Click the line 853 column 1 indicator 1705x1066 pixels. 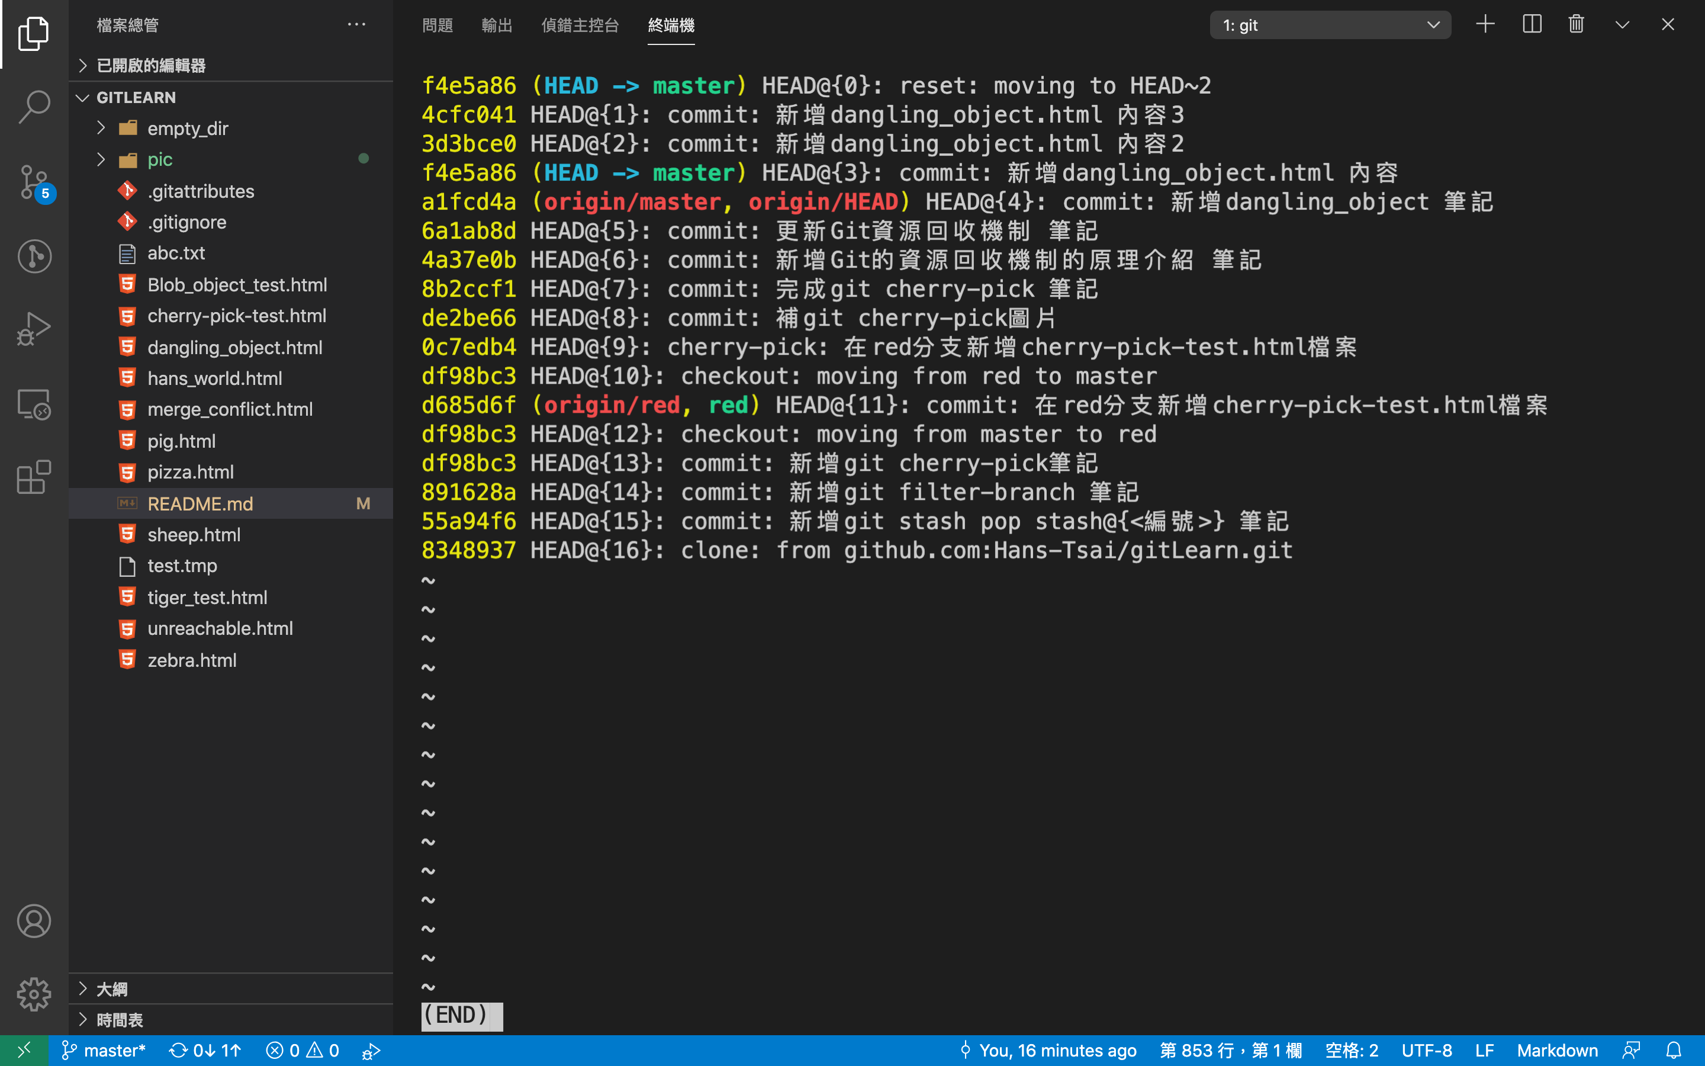click(x=1230, y=1051)
